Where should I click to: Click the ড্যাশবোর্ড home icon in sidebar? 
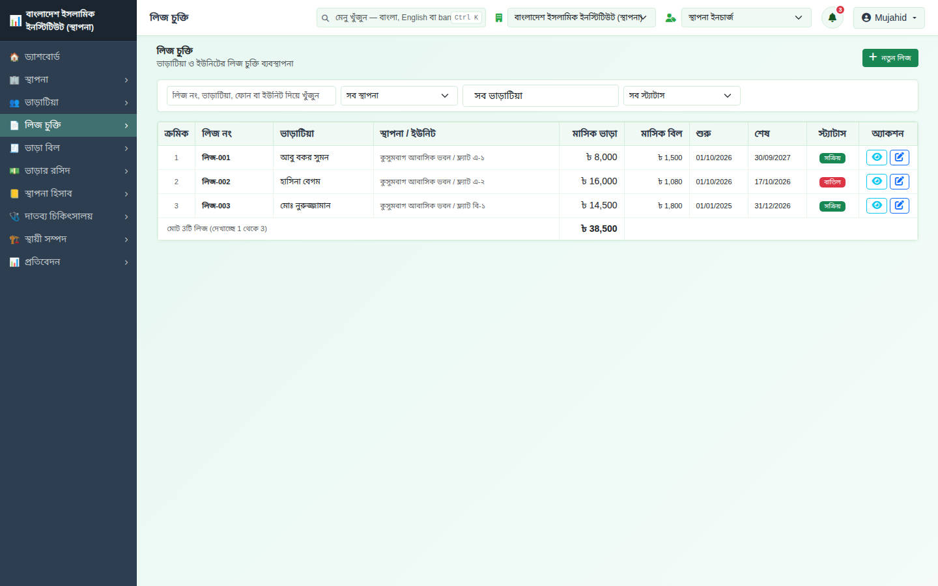click(x=14, y=57)
